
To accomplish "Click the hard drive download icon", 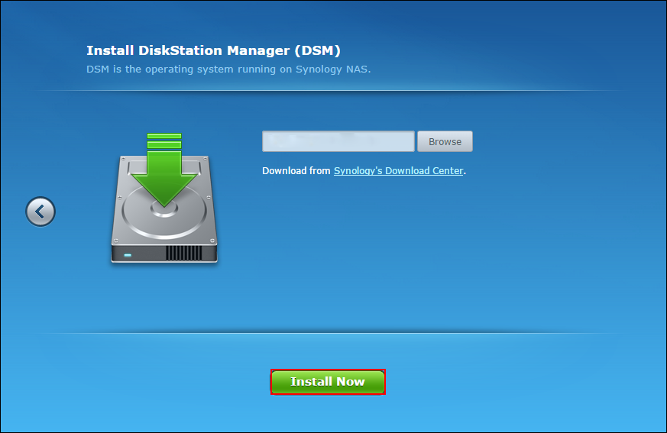I will click(x=164, y=199).
